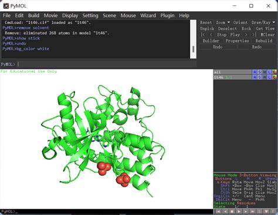
Task: Open the Wizard menu
Action: [x=148, y=15]
